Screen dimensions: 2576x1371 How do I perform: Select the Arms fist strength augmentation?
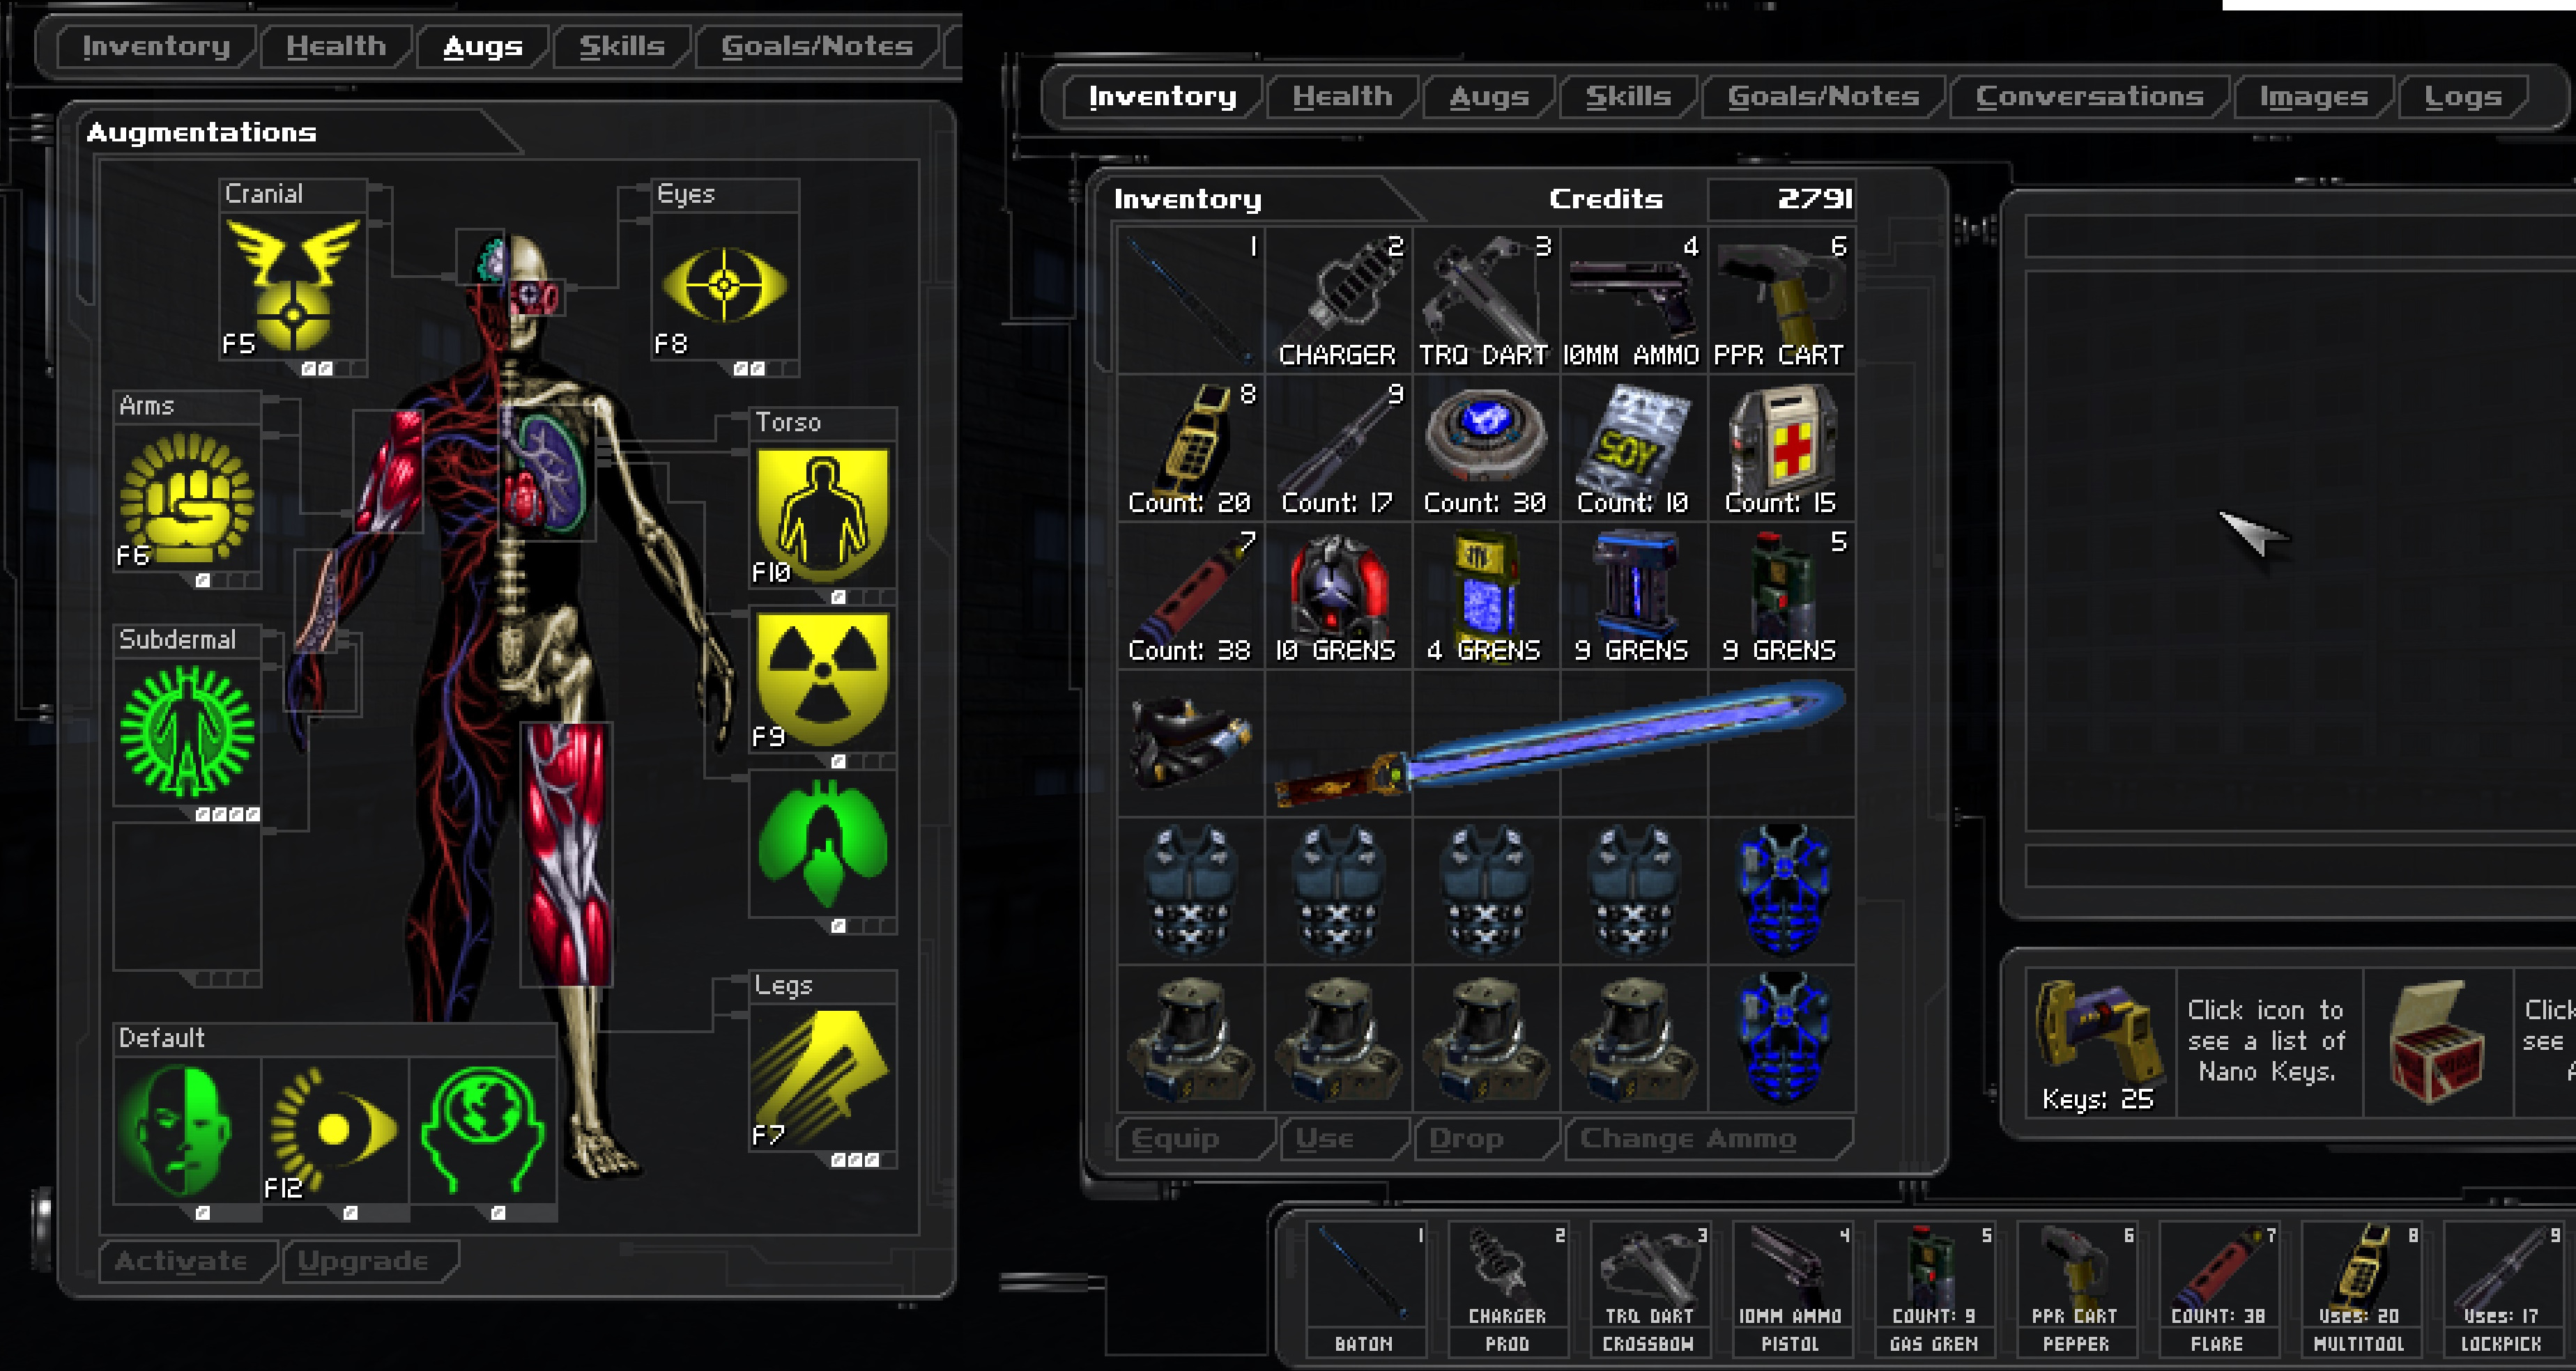point(187,497)
